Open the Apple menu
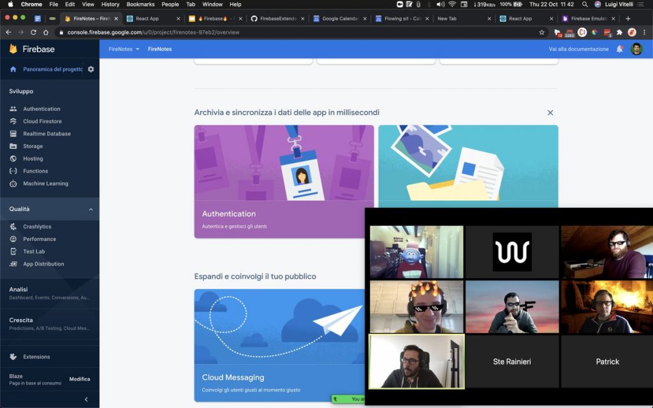653x408 pixels. (x=10, y=4)
